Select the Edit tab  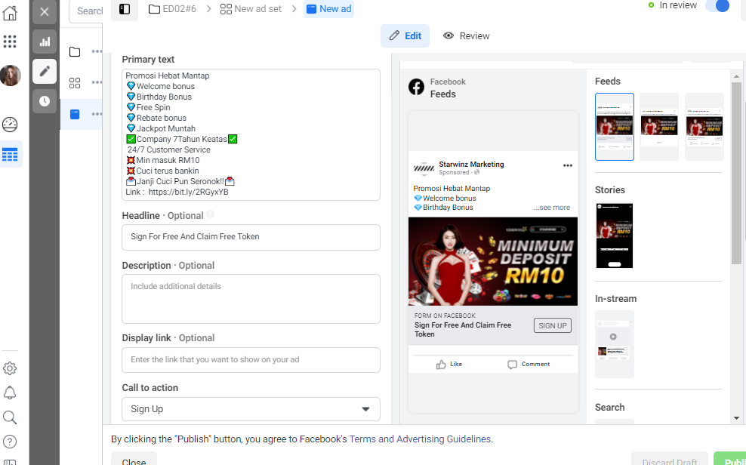point(405,36)
